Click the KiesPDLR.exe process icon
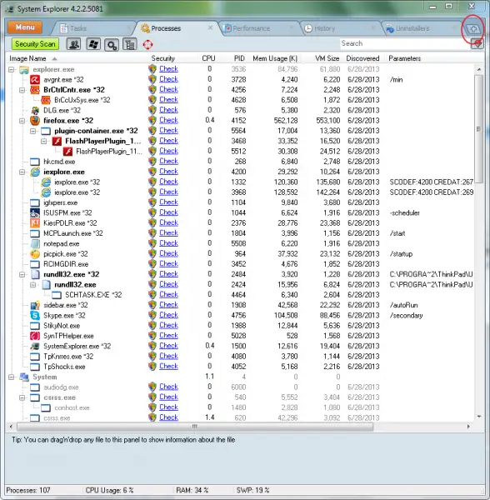Viewport: 490px width, 500px height. 35,222
